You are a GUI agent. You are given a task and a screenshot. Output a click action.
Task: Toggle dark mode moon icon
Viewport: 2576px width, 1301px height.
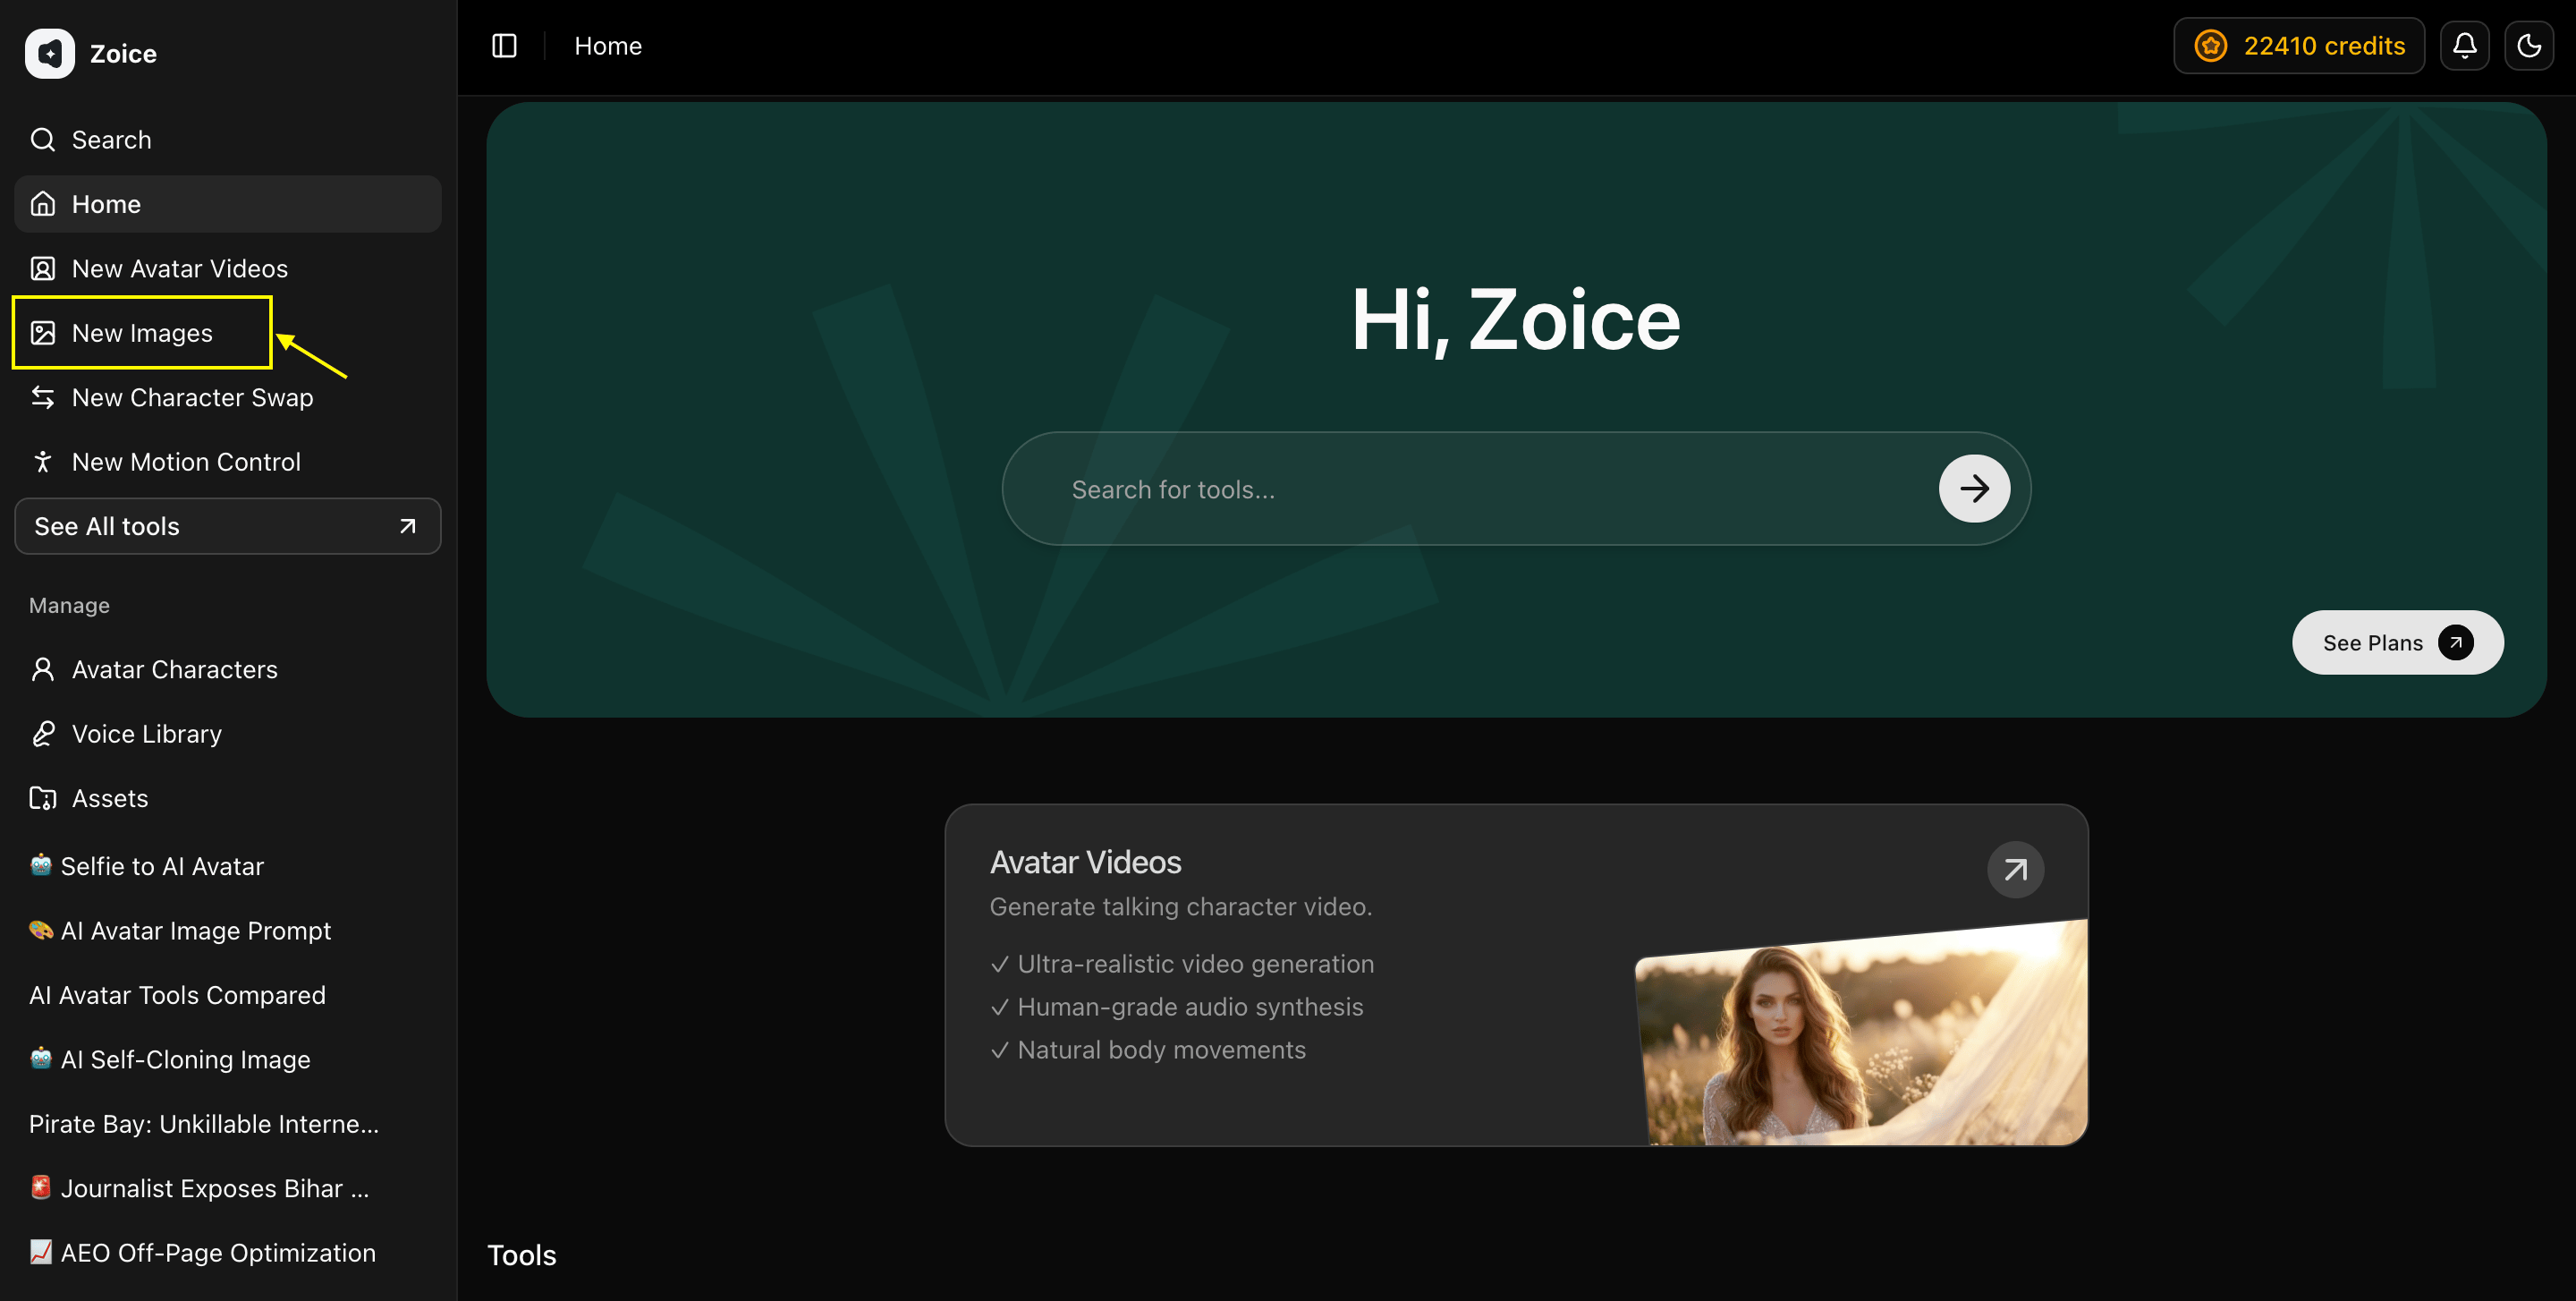(x=2529, y=46)
